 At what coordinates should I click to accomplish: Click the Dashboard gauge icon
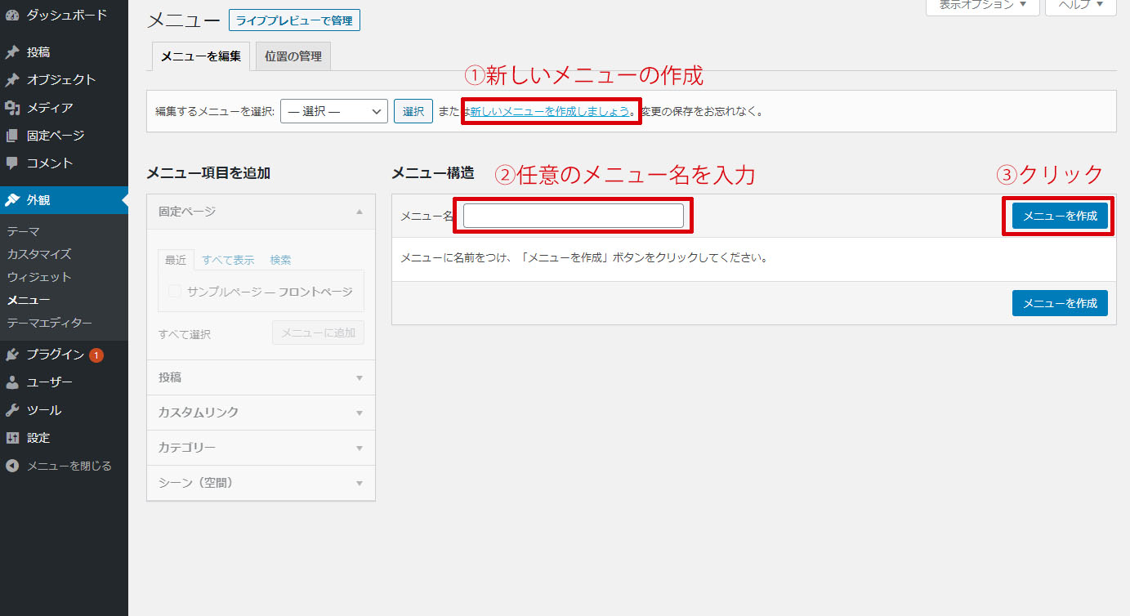[x=12, y=15]
